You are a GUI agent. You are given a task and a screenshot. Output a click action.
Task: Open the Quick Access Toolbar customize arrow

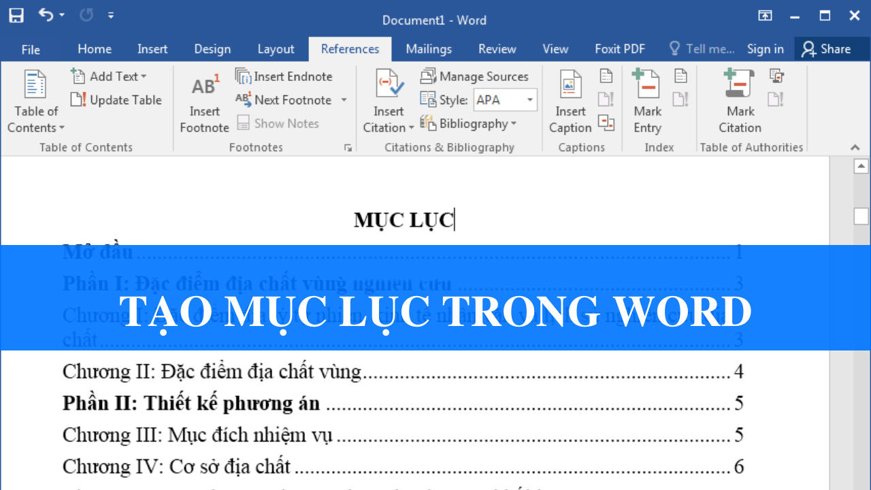pos(111,16)
